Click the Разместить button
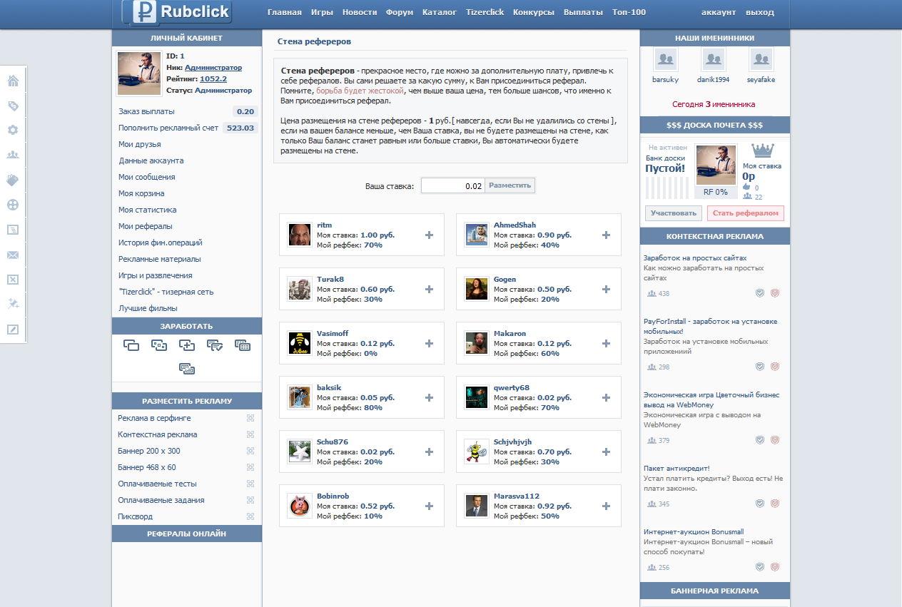 pyautogui.click(x=510, y=185)
